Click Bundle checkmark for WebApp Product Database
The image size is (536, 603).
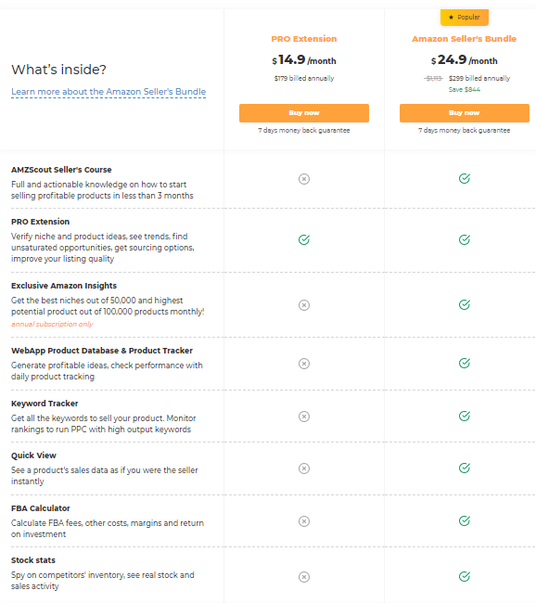click(x=464, y=363)
